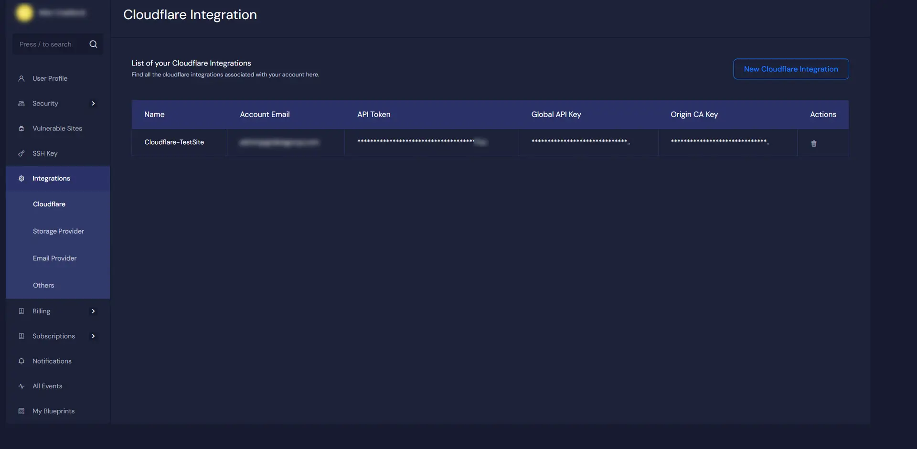Select the Others integrations item

pos(43,285)
